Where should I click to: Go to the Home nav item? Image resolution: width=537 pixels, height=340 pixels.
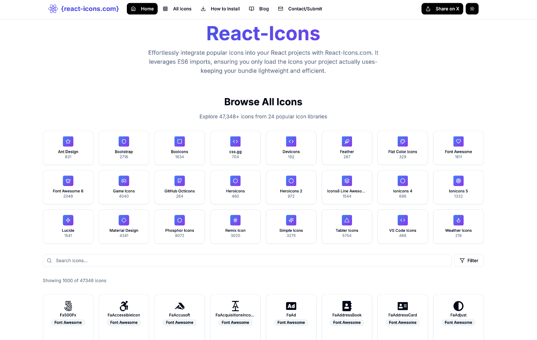click(x=142, y=9)
